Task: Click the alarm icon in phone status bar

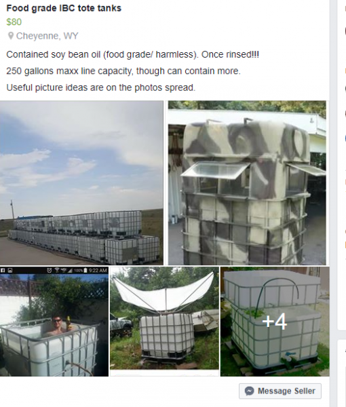Action: [49, 270]
